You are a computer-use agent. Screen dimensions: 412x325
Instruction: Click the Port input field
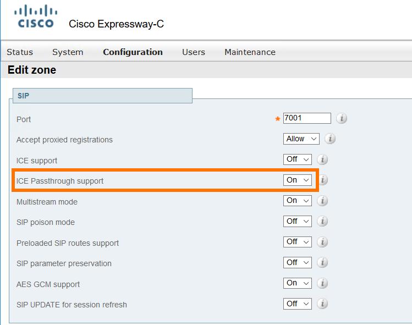(307, 118)
